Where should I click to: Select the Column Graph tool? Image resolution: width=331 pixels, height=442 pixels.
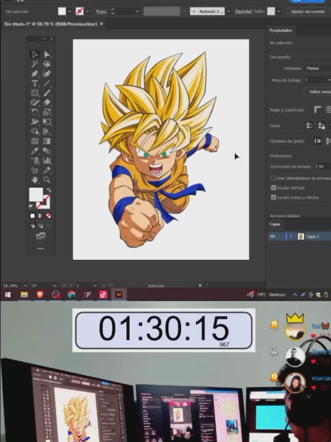tap(47, 160)
